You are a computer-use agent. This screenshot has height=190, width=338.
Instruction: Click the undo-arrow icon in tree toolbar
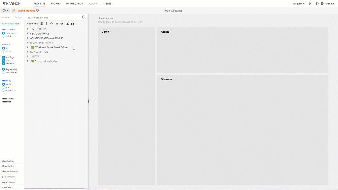coord(51,24)
